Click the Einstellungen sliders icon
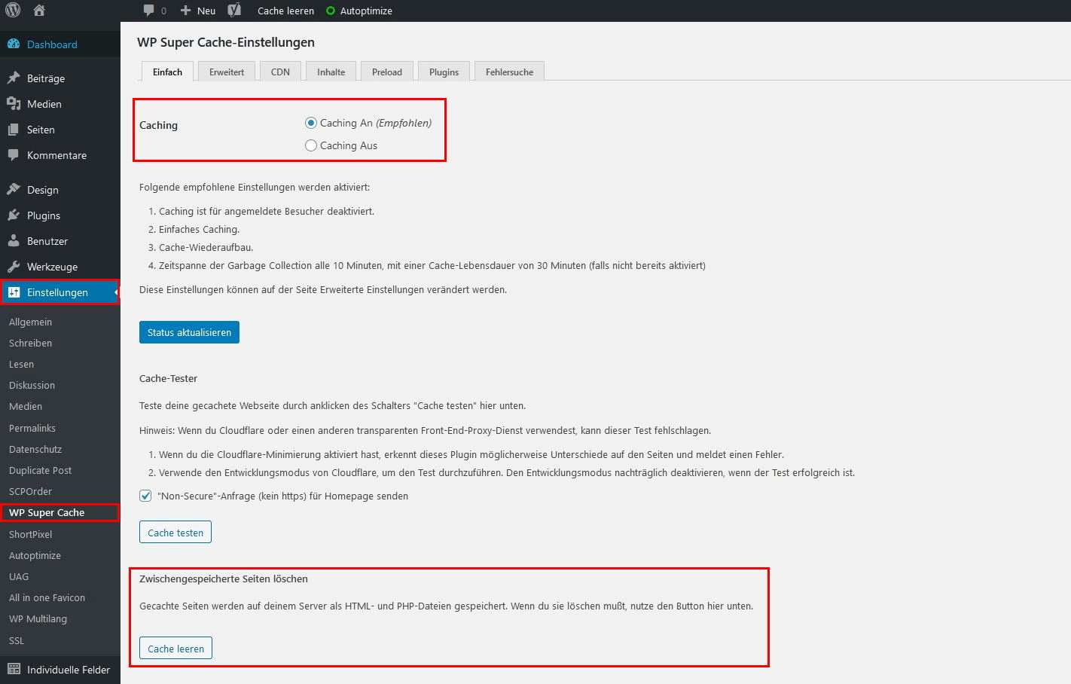1071x684 pixels. tap(14, 292)
